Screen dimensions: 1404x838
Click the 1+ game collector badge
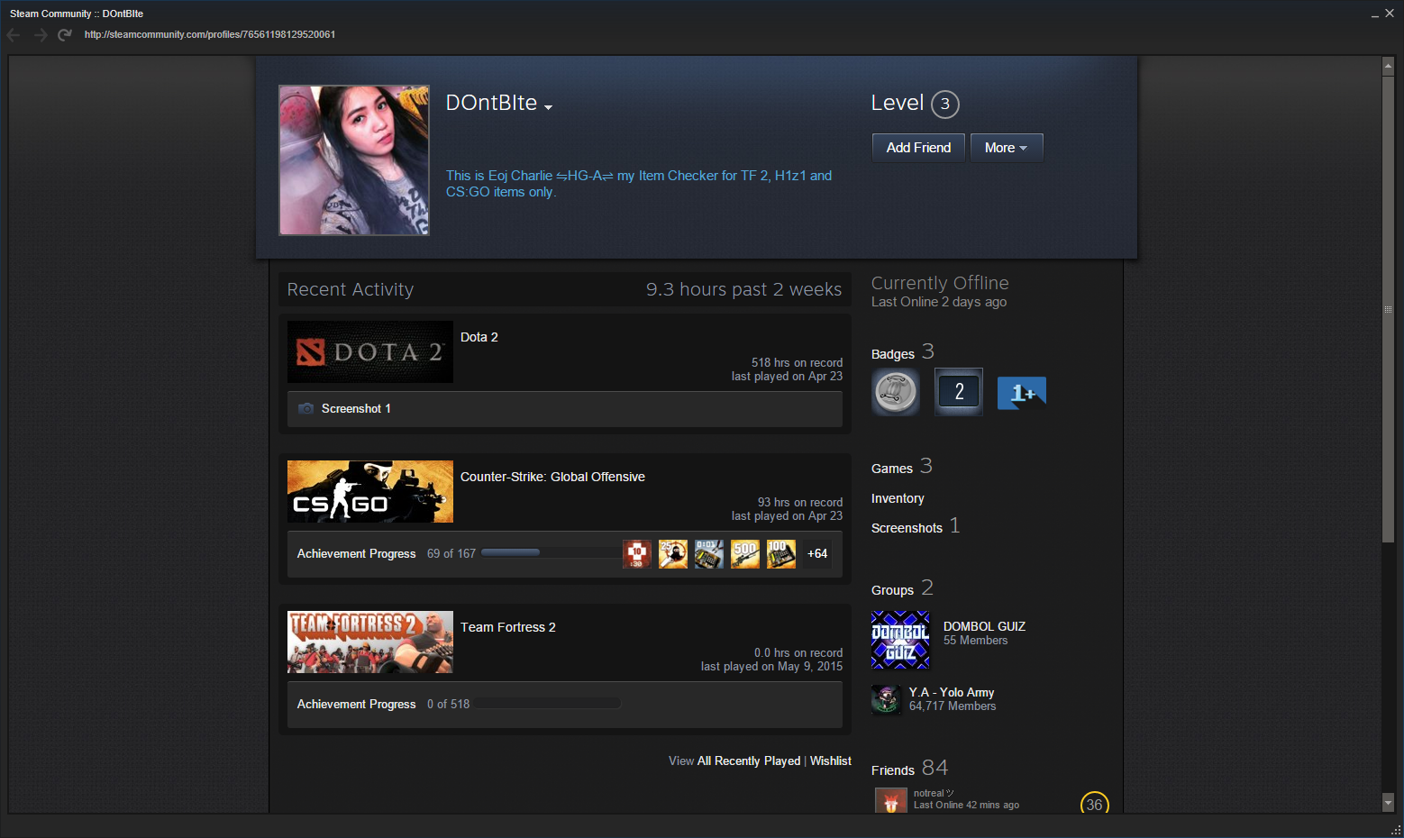[1022, 393]
